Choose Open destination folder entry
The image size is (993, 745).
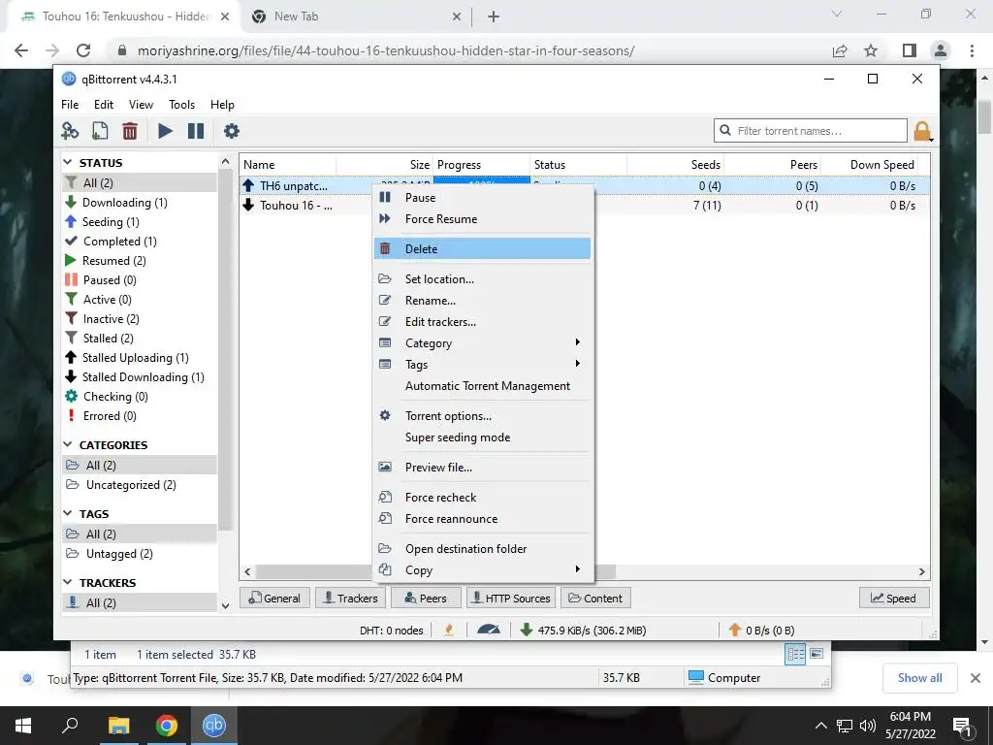click(482, 549)
